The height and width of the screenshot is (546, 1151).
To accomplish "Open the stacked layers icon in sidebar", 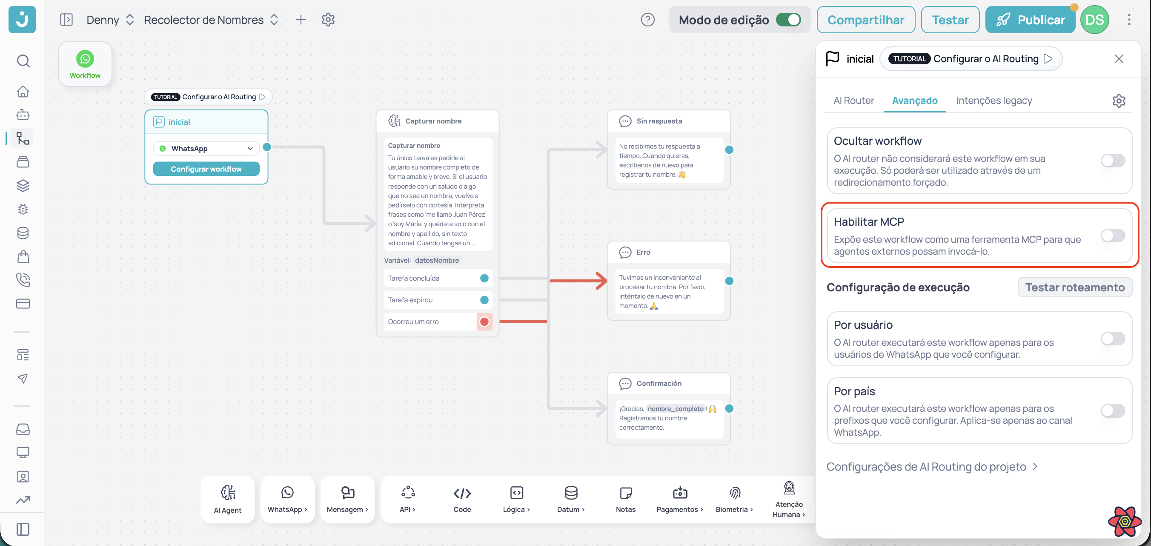I will 23,185.
